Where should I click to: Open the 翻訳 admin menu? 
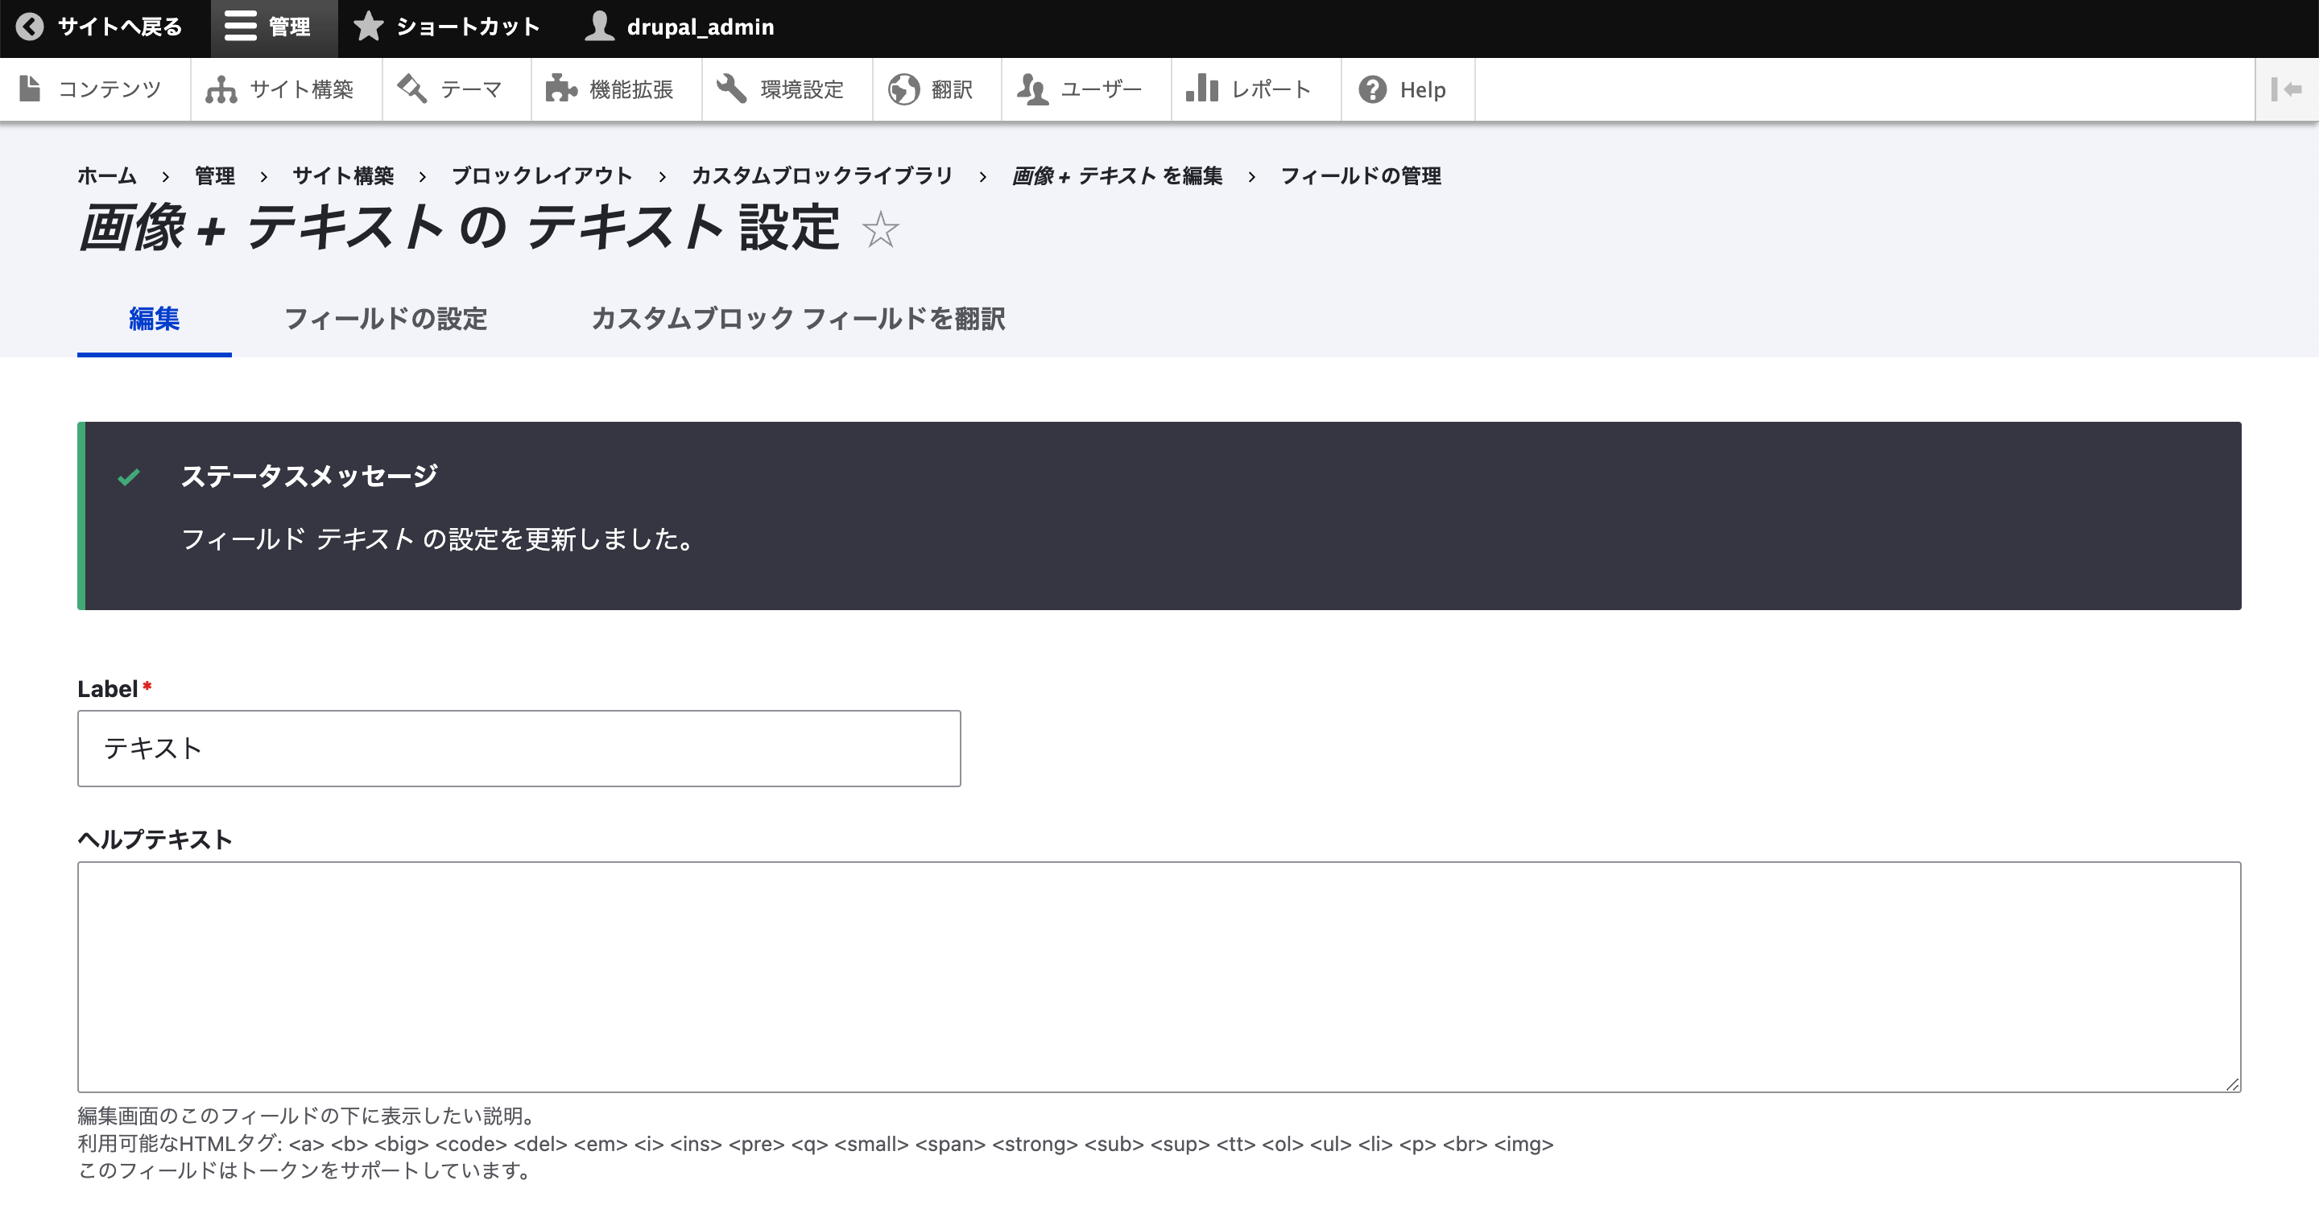[937, 89]
